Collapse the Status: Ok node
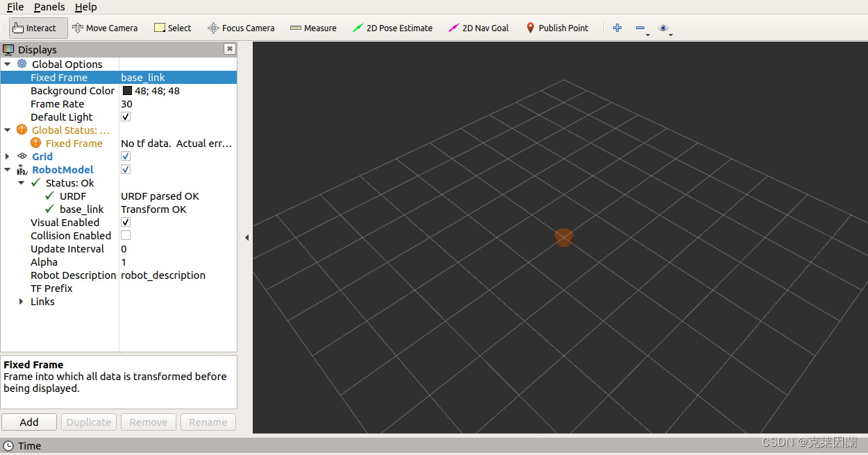The height and width of the screenshot is (455, 868). coord(22,182)
